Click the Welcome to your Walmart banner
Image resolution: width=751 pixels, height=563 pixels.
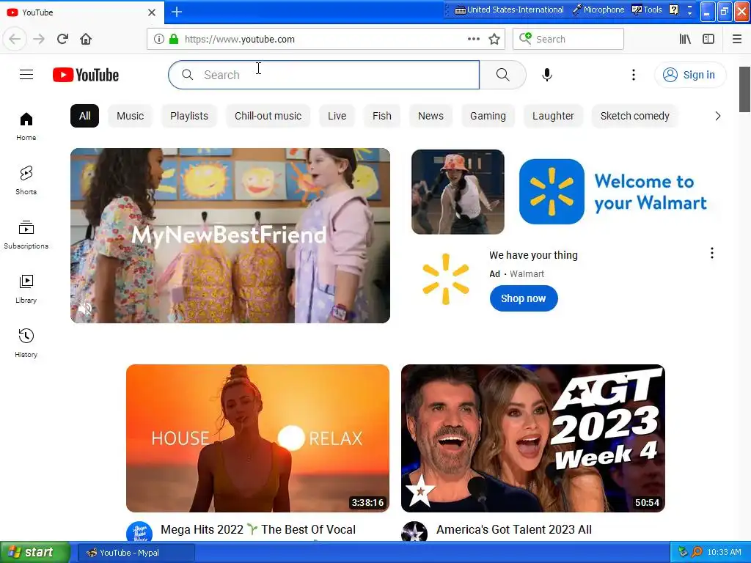tap(613, 191)
